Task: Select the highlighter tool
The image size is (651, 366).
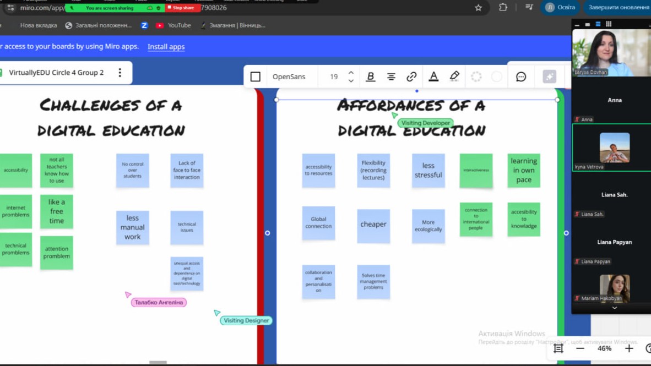Action: 454,77
